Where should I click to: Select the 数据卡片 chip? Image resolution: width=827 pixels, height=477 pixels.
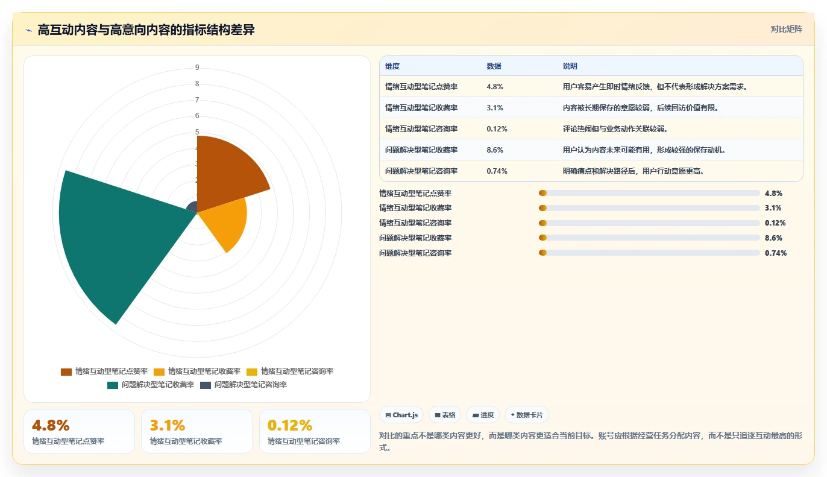[527, 415]
